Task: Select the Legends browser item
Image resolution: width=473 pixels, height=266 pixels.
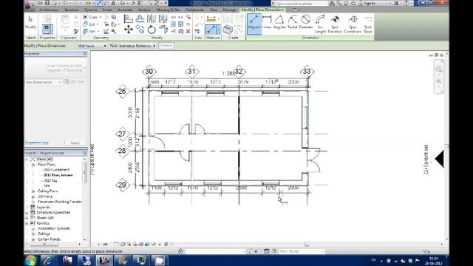Action: coord(43,207)
